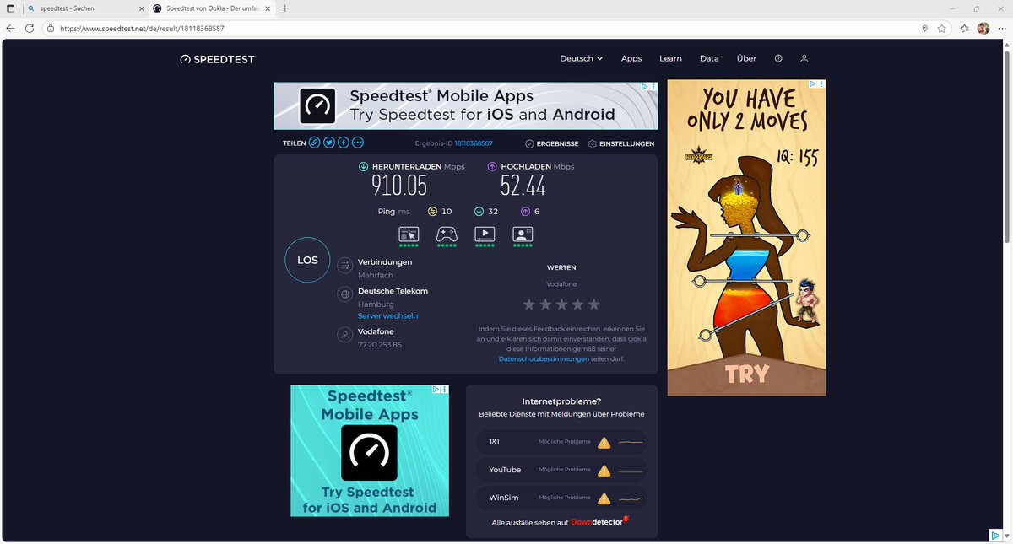This screenshot has height=544, width=1013.
Task: Click the Speedtest Mobile Apps banner ad
Action: pos(465,105)
